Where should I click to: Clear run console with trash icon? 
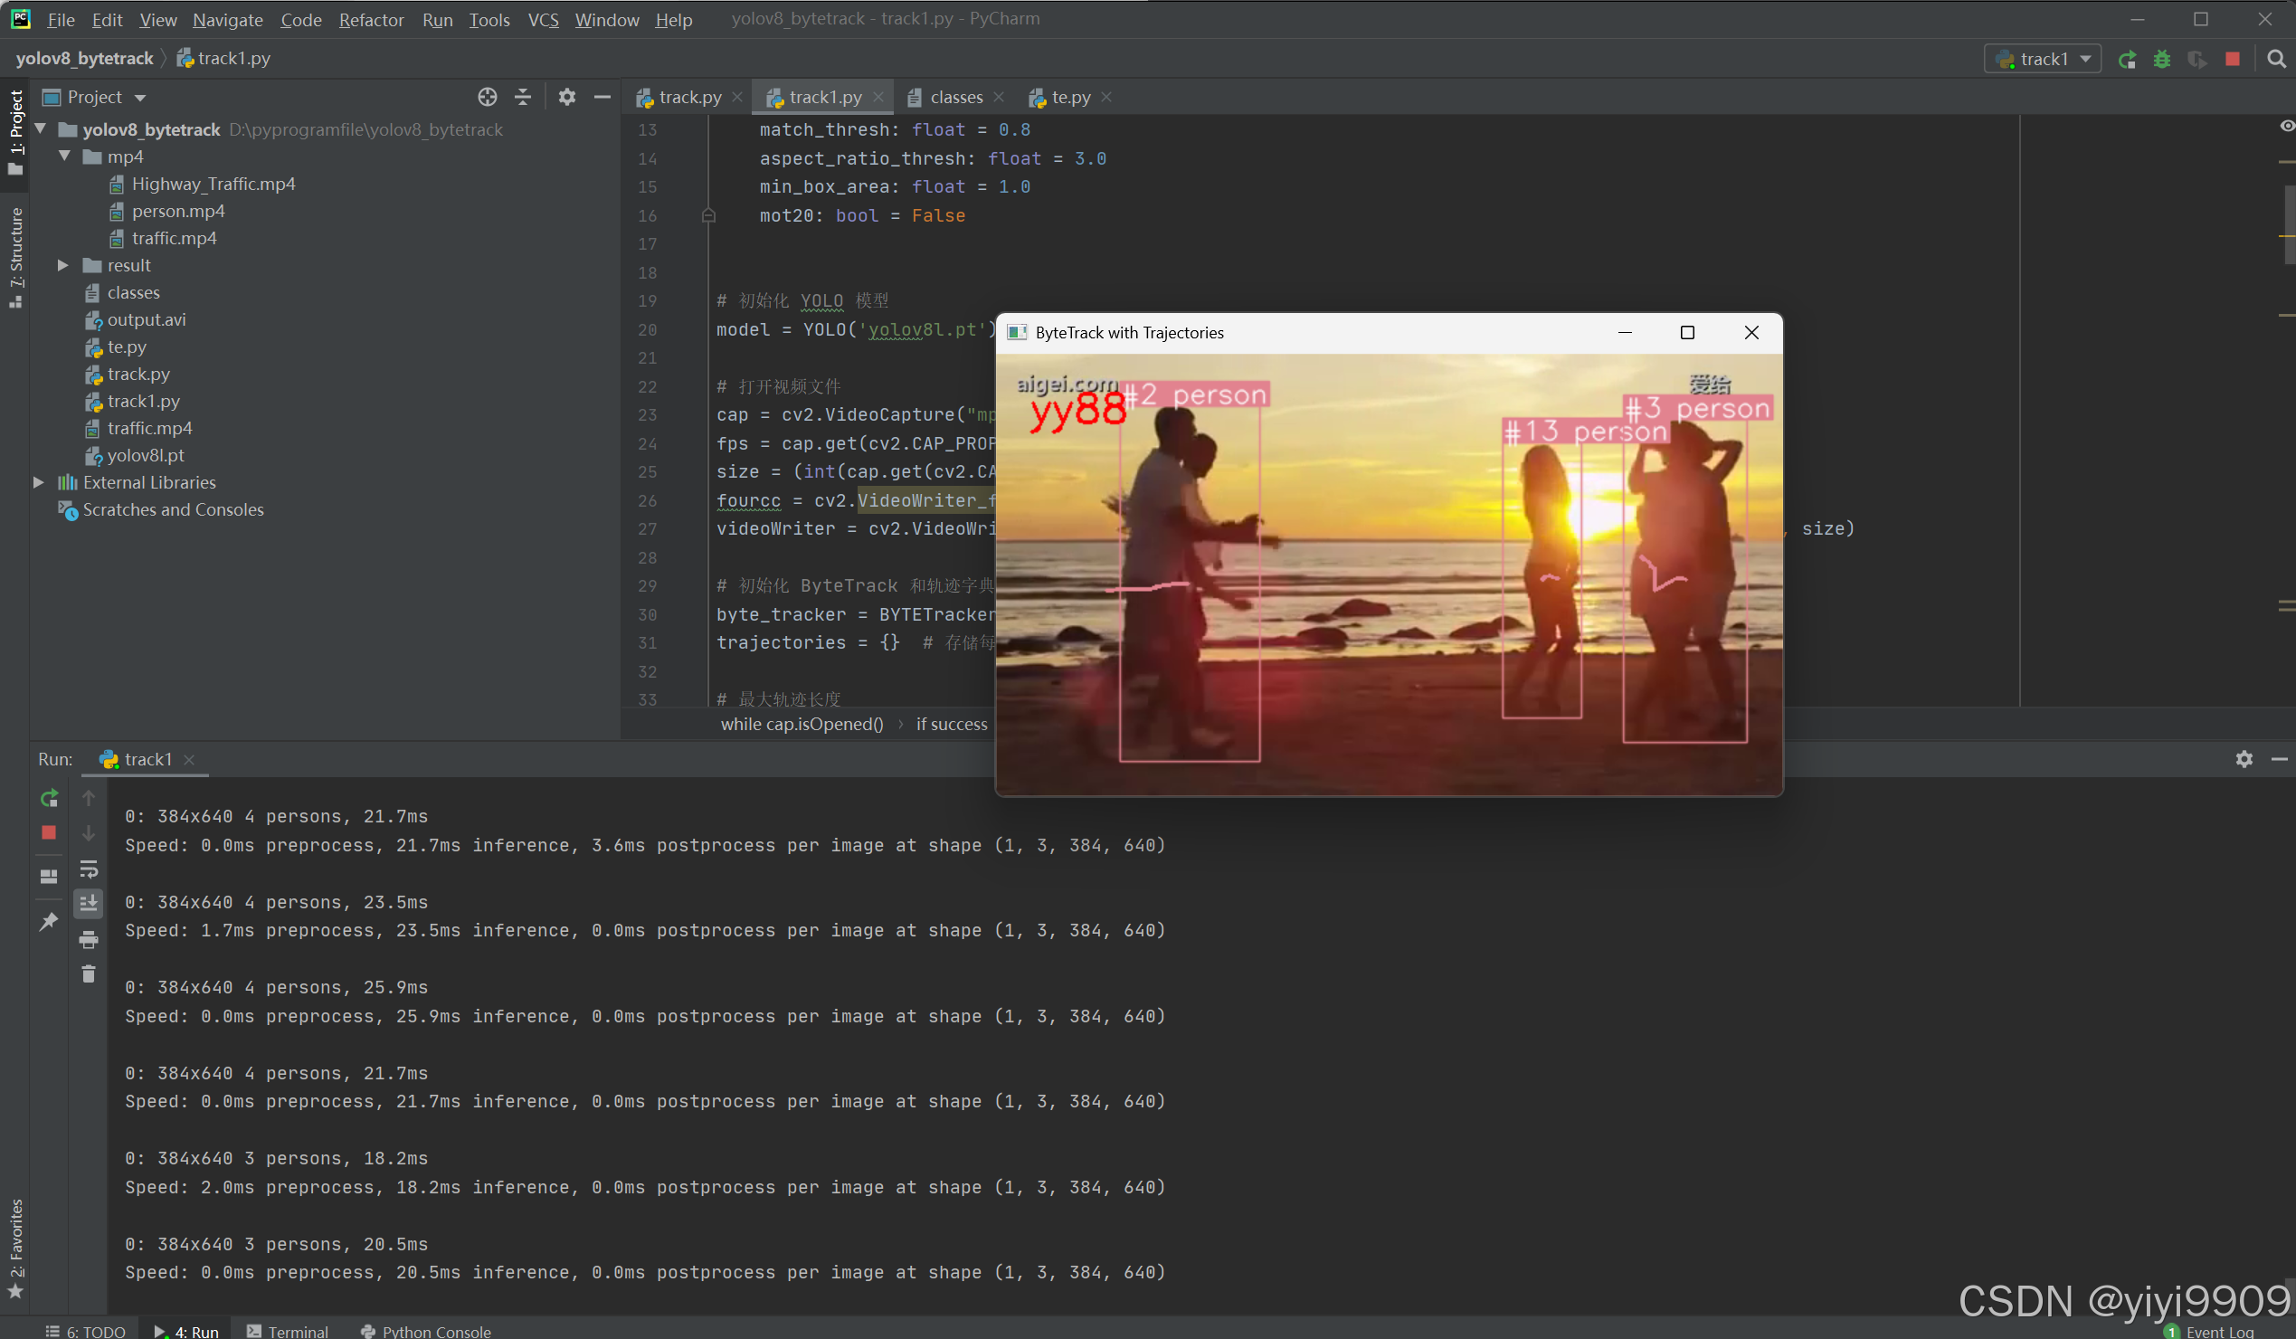pos(89,973)
